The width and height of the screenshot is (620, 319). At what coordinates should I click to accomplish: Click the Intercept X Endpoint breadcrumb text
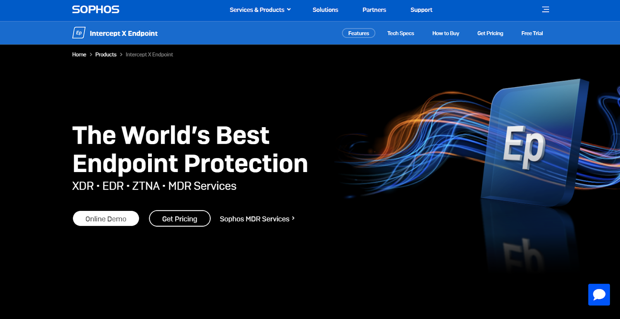pos(149,55)
